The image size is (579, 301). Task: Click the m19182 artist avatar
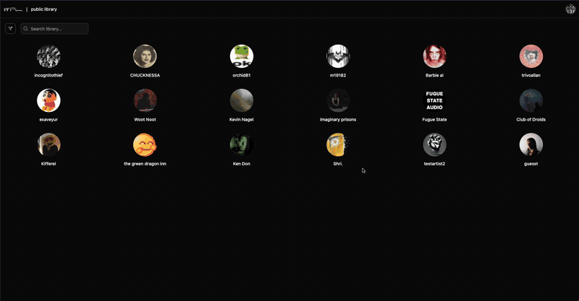(x=338, y=56)
